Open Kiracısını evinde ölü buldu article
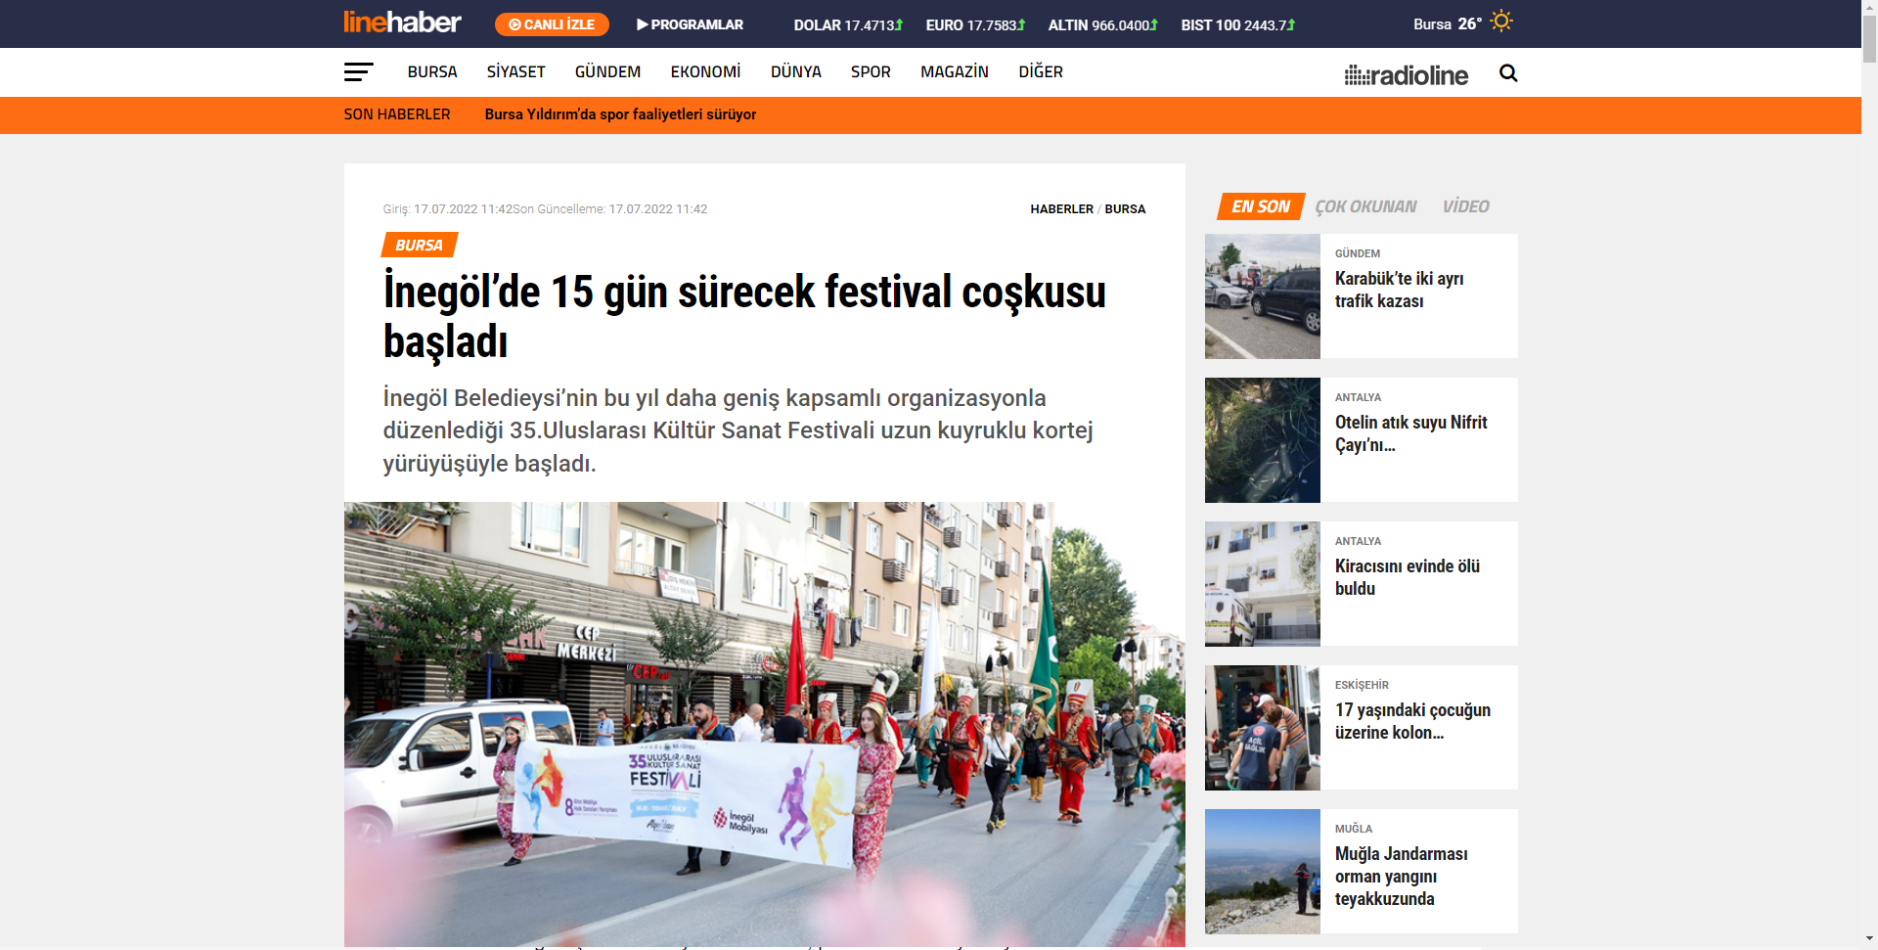This screenshot has height=950, width=1878. click(x=1407, y=577)
